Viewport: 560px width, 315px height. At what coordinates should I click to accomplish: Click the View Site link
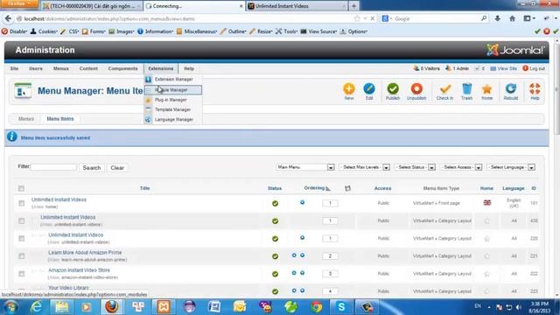tap(504, 68)
